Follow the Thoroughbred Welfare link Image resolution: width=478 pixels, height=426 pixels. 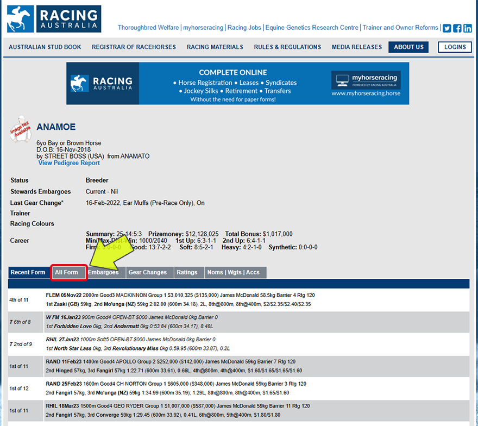click(x=149, y=28)
